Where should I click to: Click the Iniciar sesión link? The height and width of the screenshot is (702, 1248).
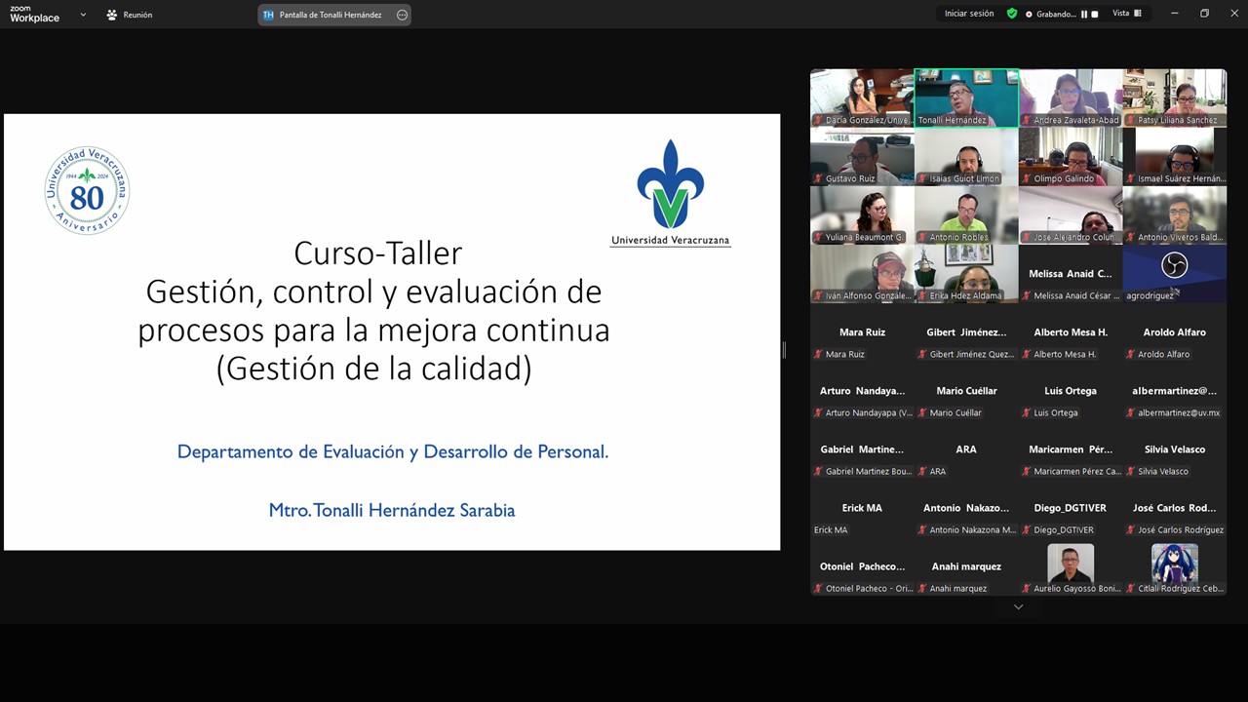pyautogui.click(x=968, y=14)
